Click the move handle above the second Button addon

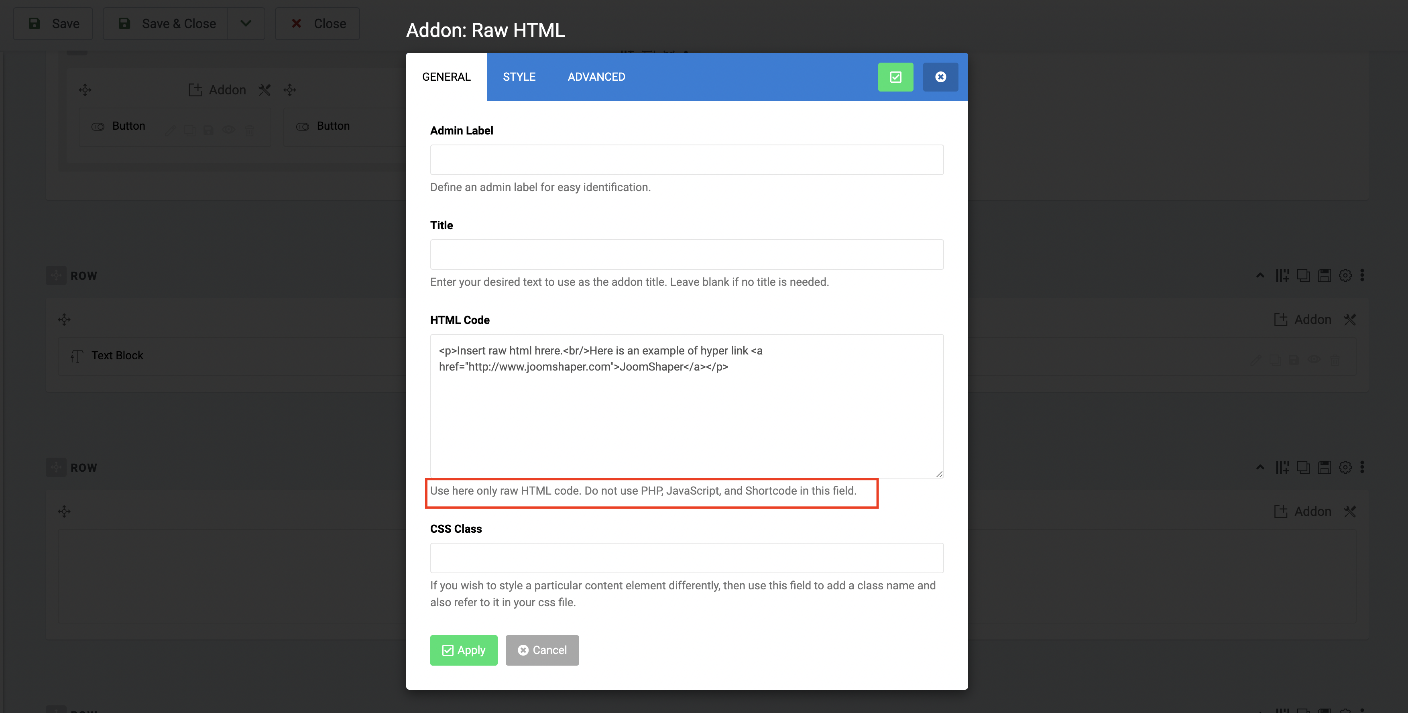[x=290, y=90]
